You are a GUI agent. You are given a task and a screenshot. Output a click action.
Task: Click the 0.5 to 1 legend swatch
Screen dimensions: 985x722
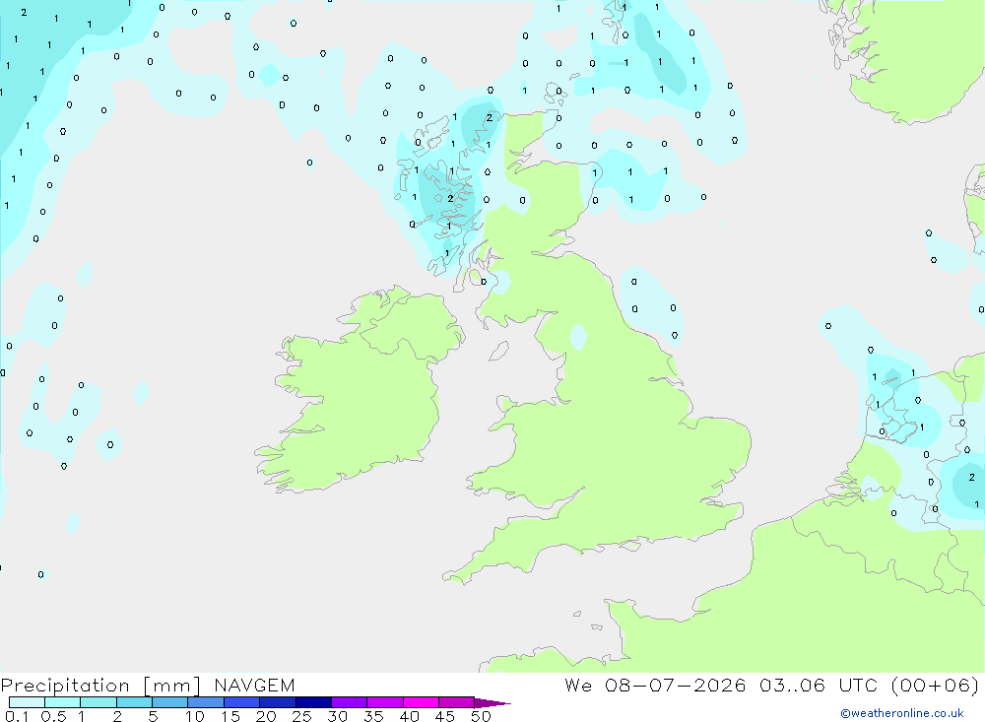[x=63, y=702]
